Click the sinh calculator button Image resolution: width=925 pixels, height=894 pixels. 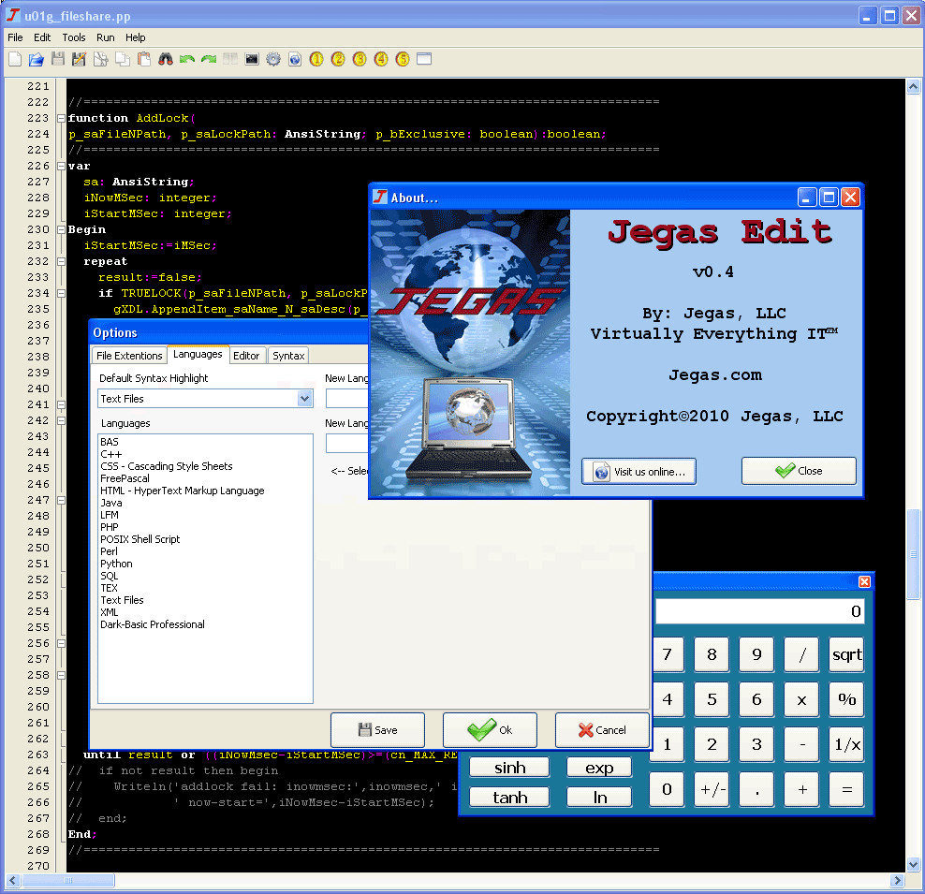[509, 768]
